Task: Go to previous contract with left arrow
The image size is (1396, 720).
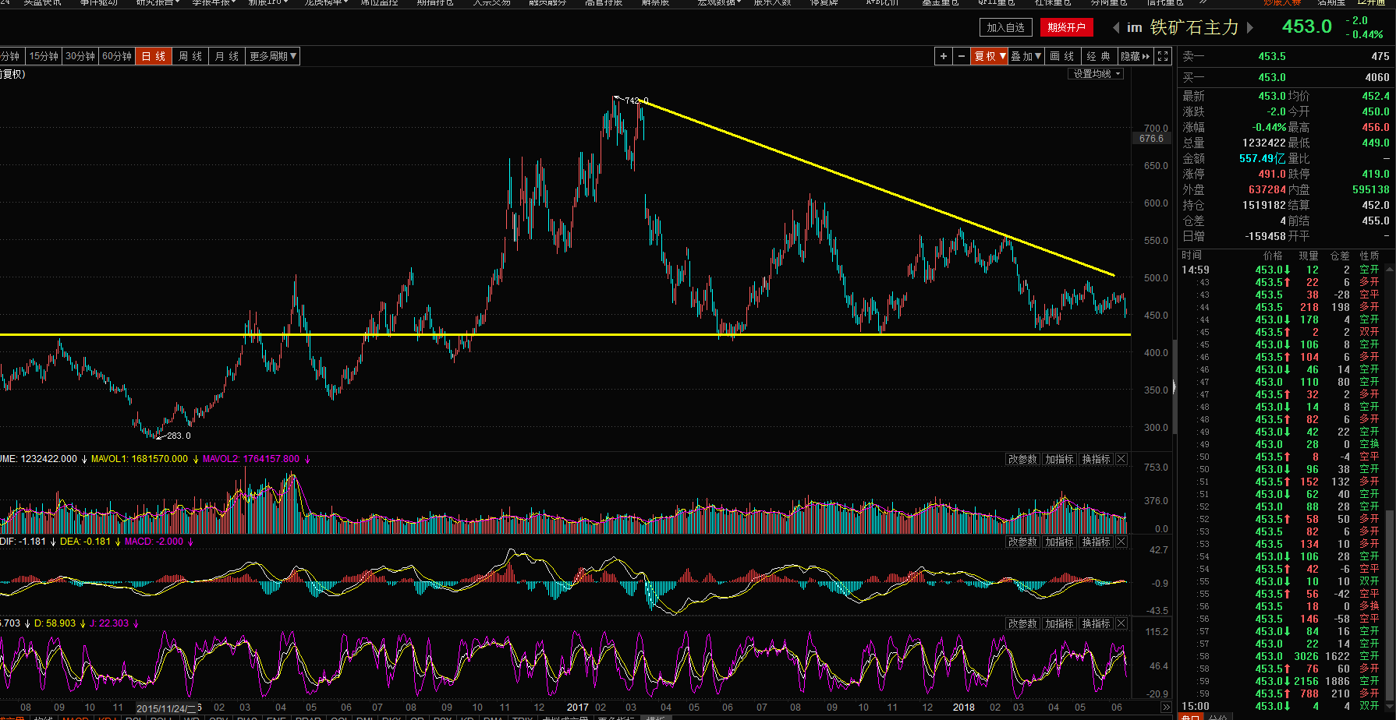Action: pyautogui.click(x=1116, y=27)
